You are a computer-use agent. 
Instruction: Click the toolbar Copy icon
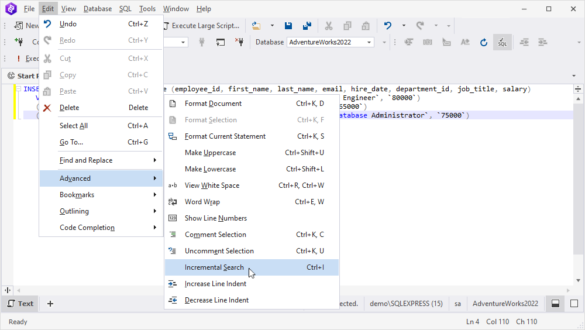point(347,26)
